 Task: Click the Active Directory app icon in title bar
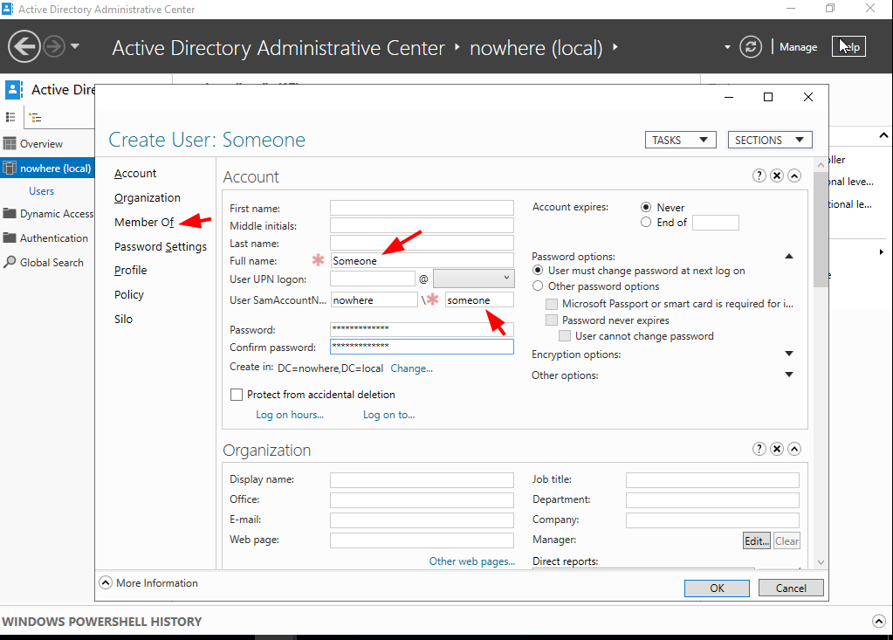pos(7,9)
